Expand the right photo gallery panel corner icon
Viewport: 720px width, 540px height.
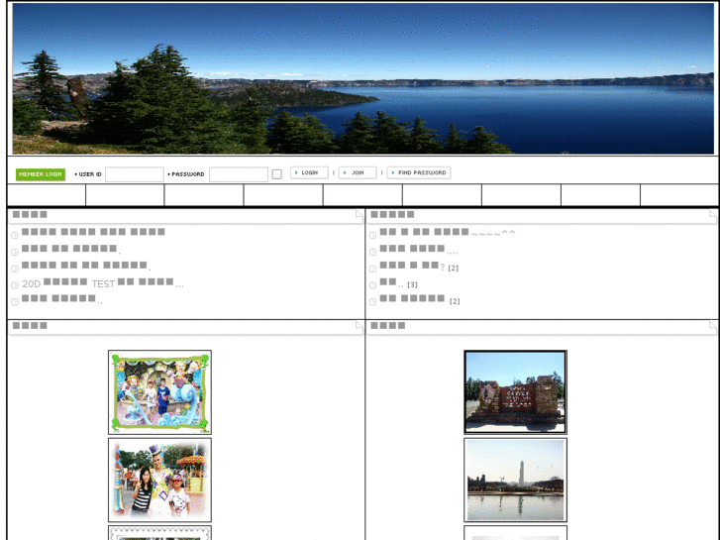click(713, 326)
